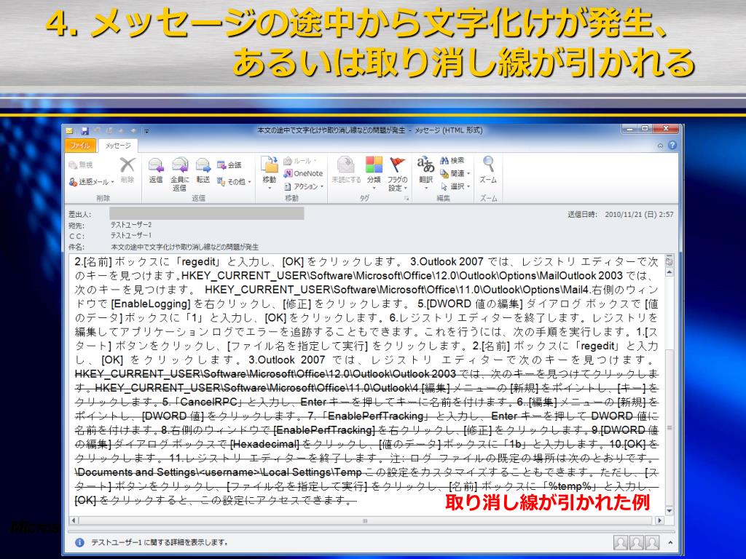Viewport: 746px width, 559px height.
Task: Open the 移動 (Move) folder dropdown
Action: (x=270, y=173)
